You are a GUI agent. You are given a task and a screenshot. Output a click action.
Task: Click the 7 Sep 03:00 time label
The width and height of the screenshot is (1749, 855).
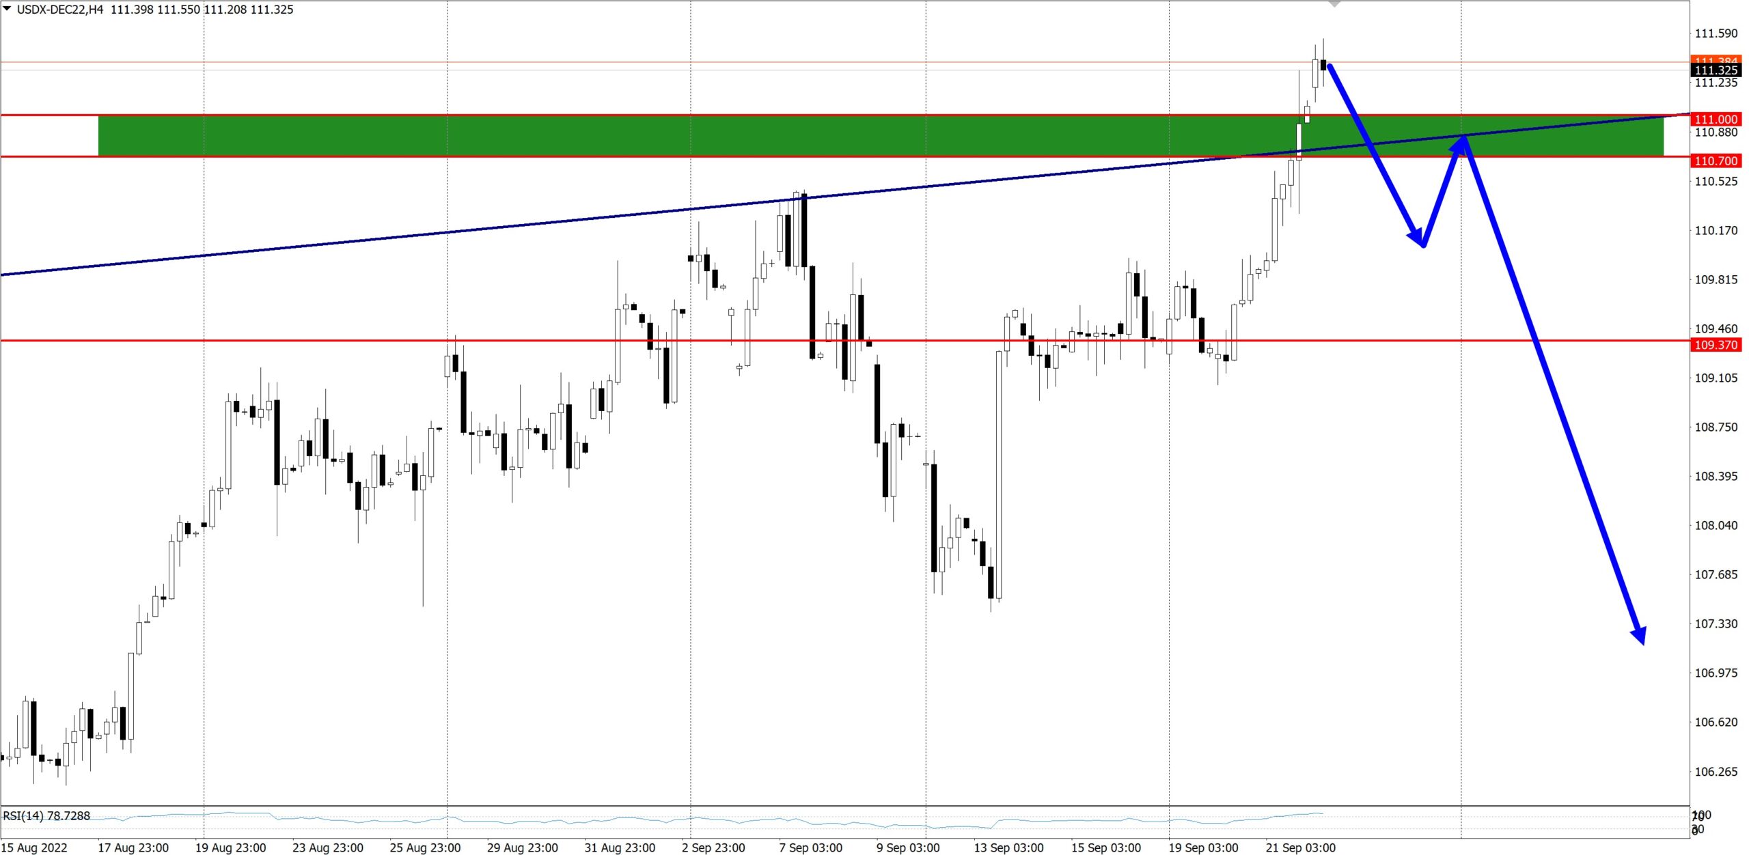pos(810,847)
